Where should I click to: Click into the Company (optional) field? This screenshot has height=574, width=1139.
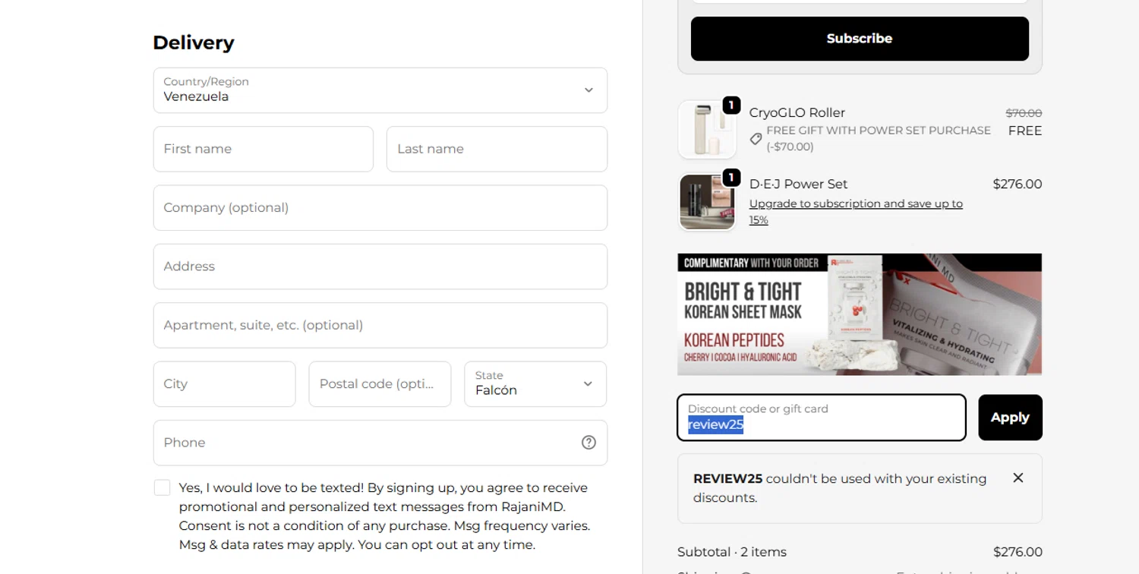click(380, 208)
